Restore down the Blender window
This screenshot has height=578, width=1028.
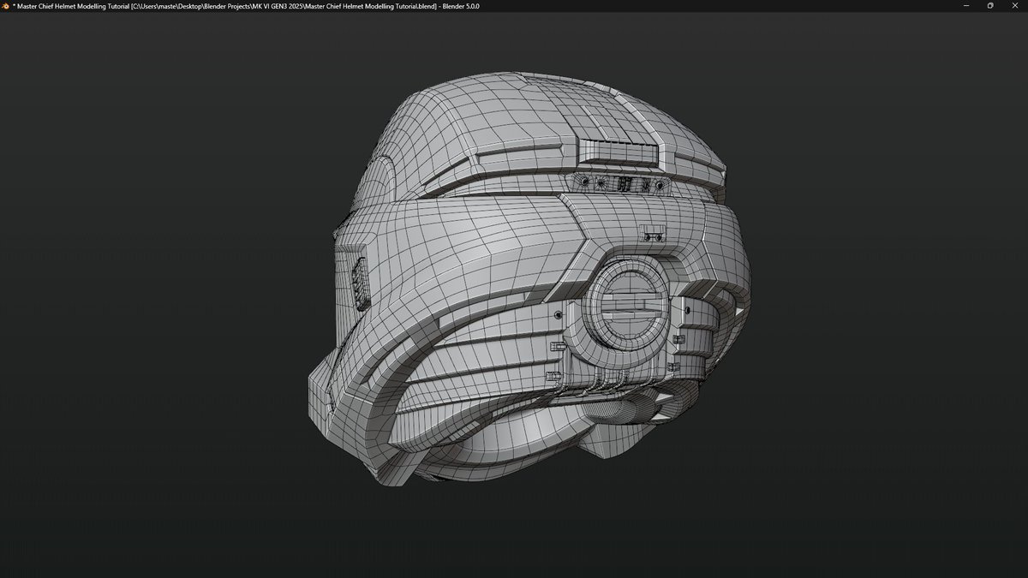[x=990, y=5]
